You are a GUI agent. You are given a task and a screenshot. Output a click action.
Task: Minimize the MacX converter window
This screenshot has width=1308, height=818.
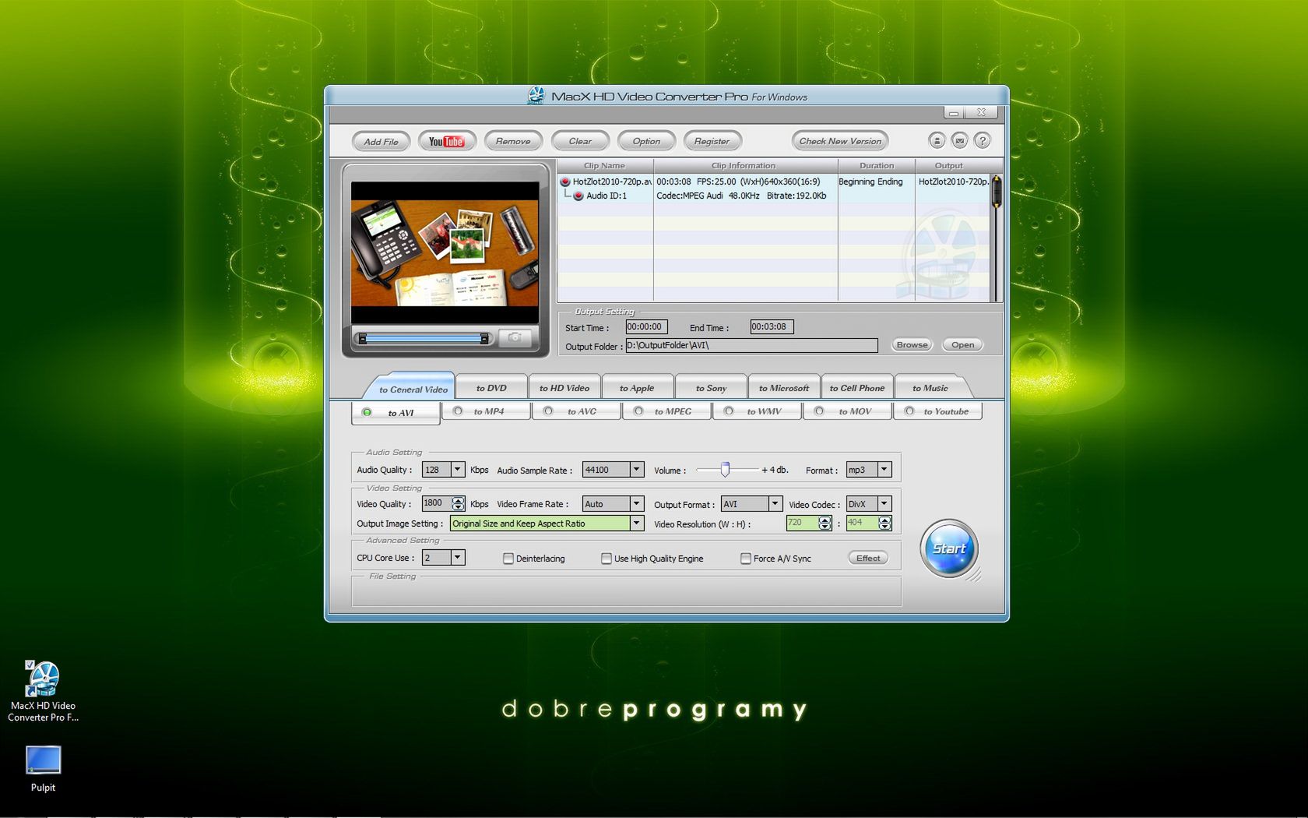tap(954, 113)
